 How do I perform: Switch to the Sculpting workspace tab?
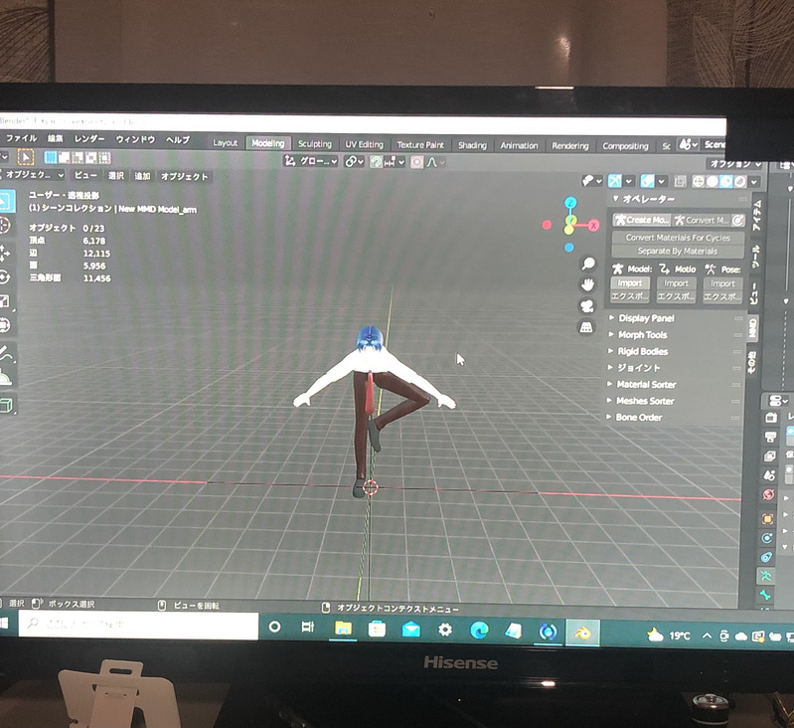click(314, 144)
